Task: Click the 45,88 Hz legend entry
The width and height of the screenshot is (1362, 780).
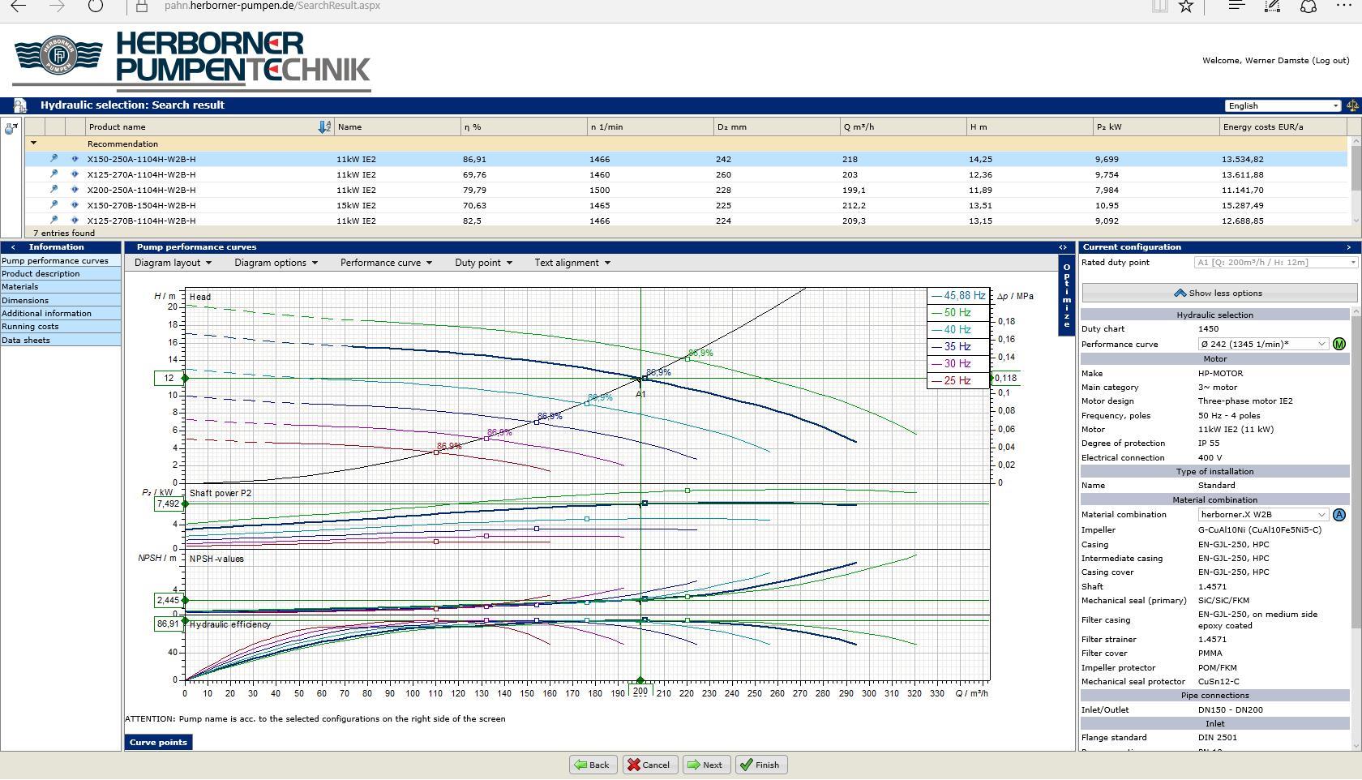Action: pos(958,296)
